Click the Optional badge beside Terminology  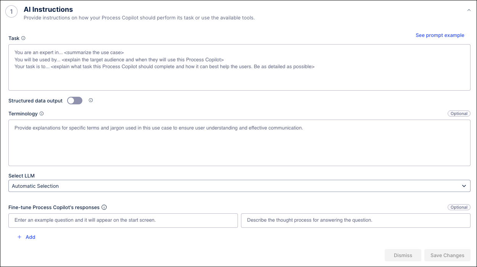click(x=459, y=113)
